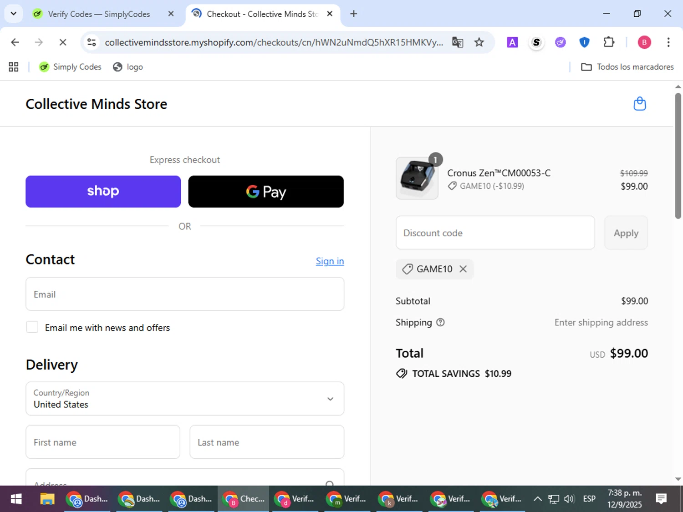Open the notification center icon

(661, 499)
